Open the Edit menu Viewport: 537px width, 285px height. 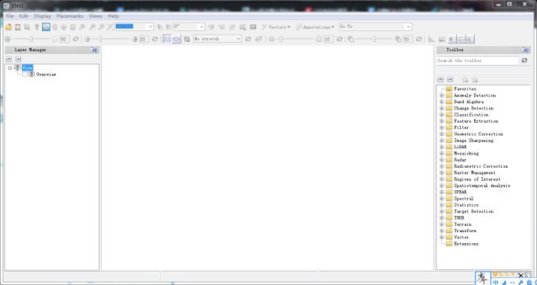coord(24,16)
